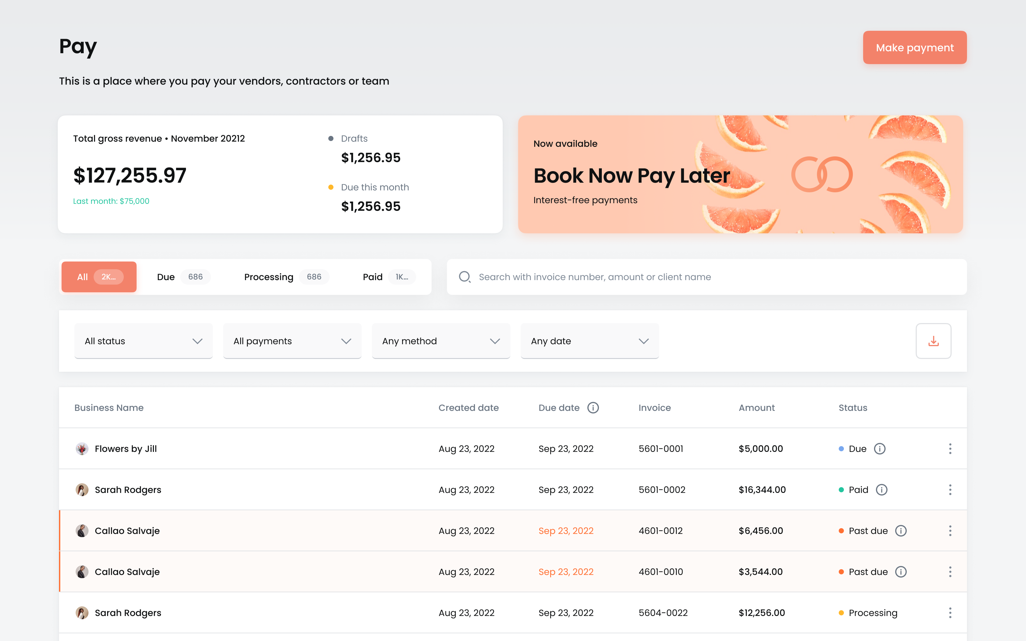The height and width of the screenshot is (641, 1026).
Task: Click amount $3,544.00
Action: tap(761, 572)
